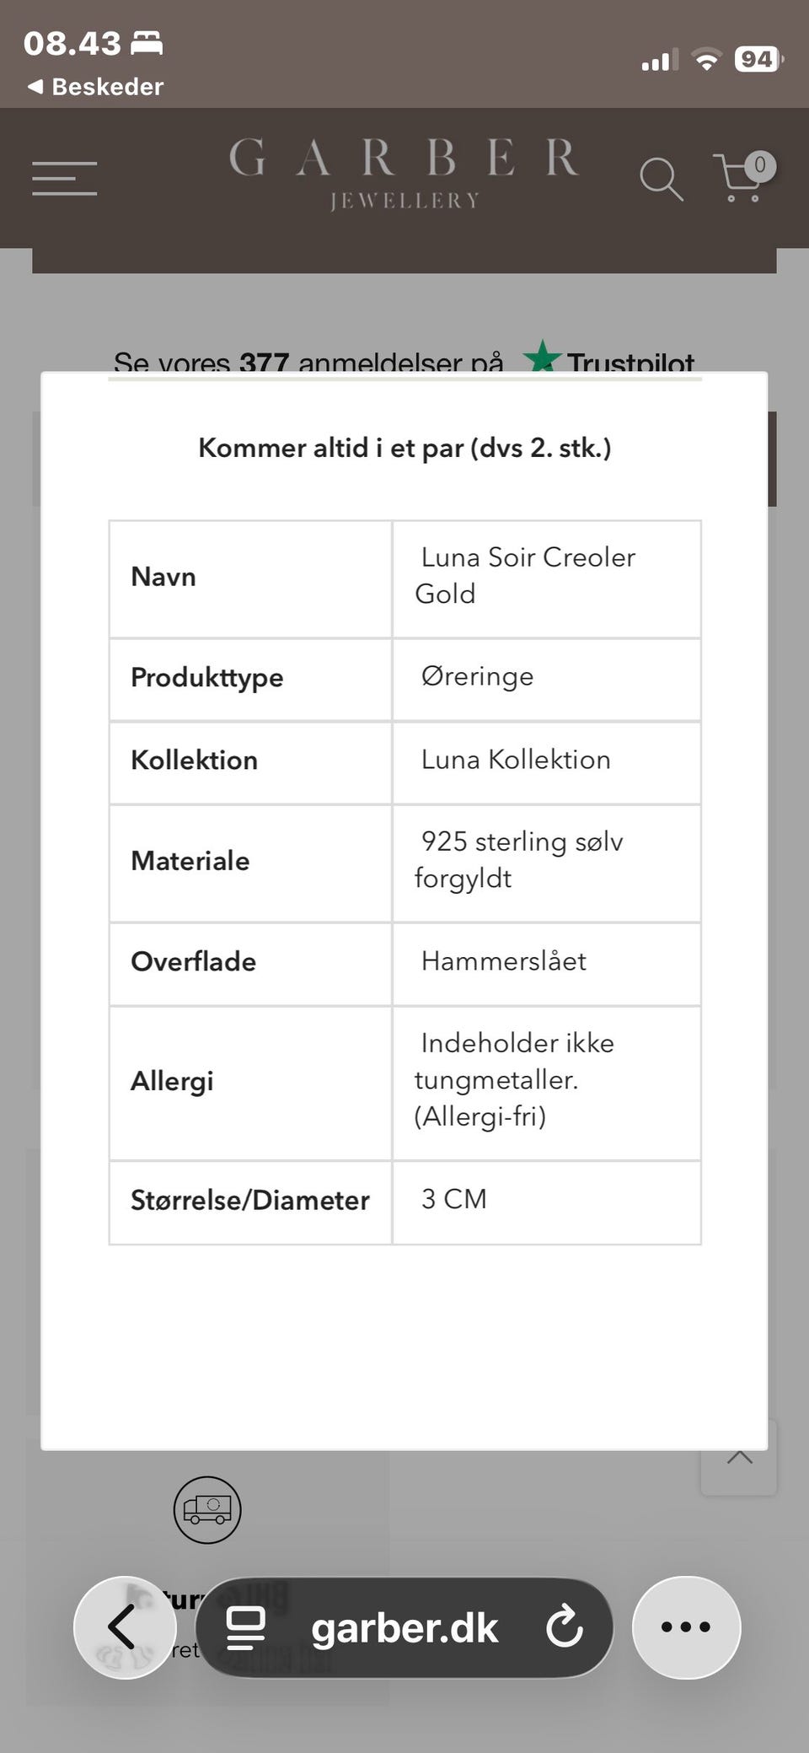This screenshot has width=809, height=1753.
Task: Reload the garber.dk page
Action: pos(564,1628)
